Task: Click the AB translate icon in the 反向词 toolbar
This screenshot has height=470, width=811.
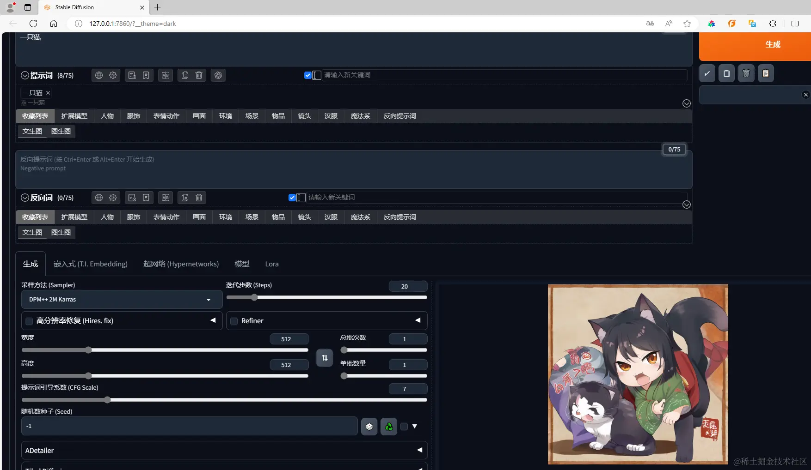Action: [x=166, y=198]
